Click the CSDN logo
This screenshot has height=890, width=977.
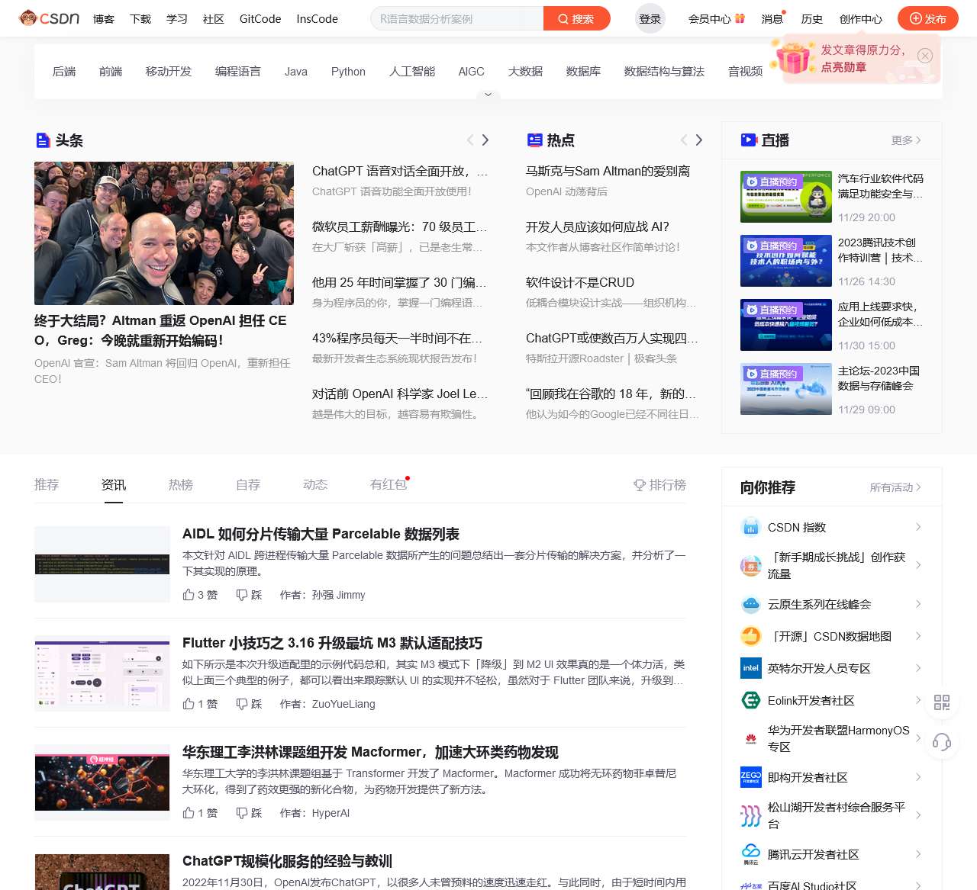pos(50,18)
